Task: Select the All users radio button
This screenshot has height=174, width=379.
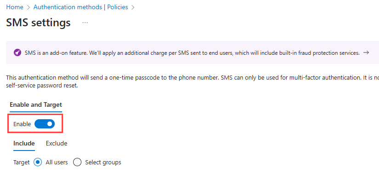Action: point(38,162)
